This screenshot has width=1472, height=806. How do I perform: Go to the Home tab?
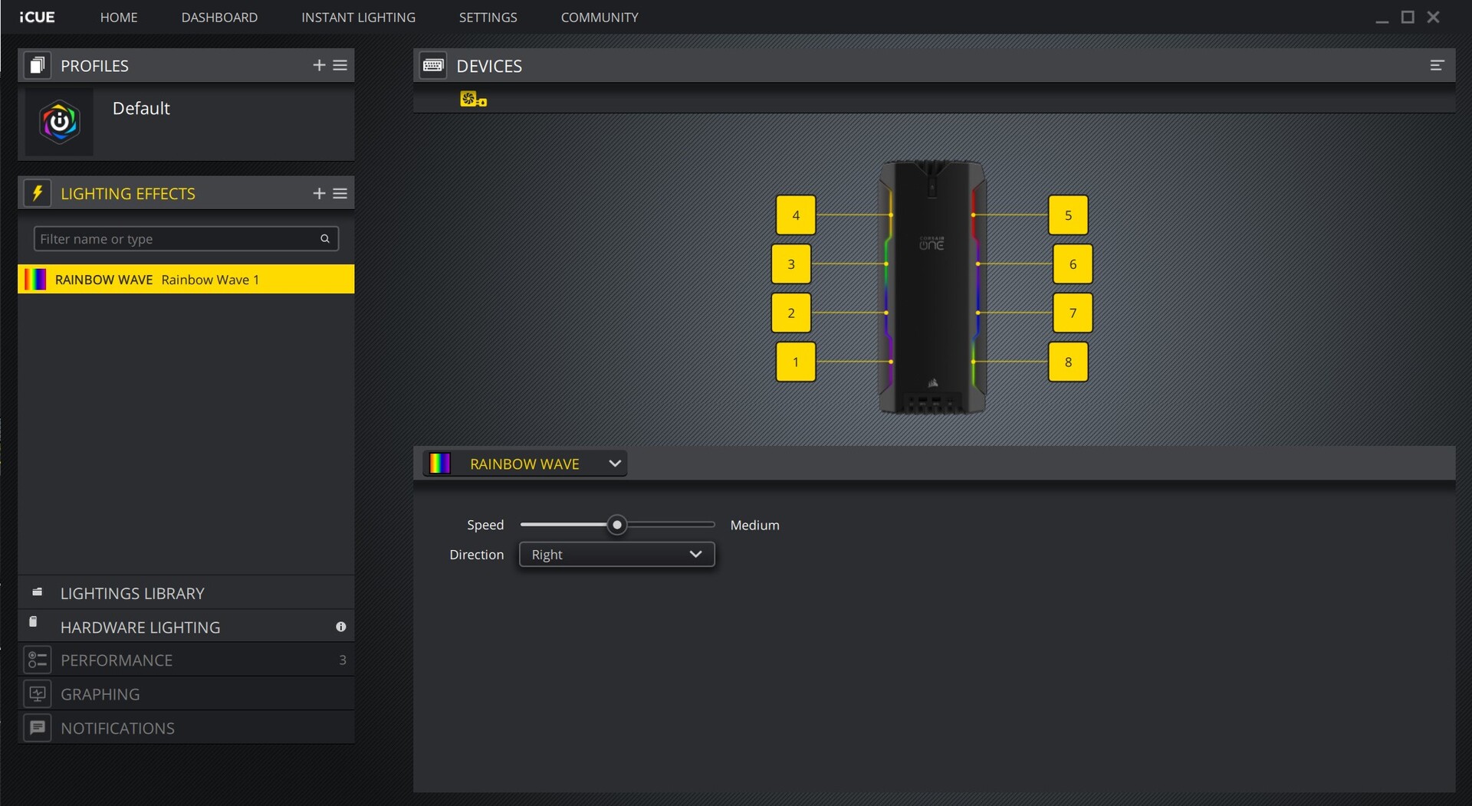click(119, 17)
